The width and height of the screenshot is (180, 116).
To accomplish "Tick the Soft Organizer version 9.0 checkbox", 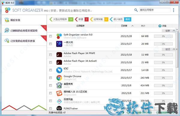I will 50,36.
